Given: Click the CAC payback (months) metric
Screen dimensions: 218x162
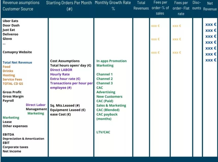Looking at the screenshot, I should [x=107, y=117].
